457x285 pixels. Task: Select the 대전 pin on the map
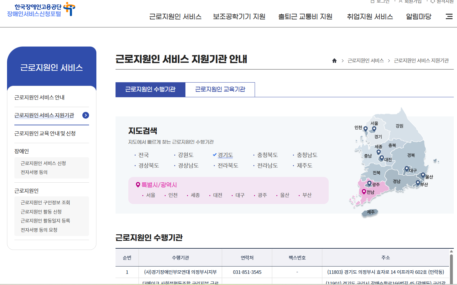[381, 158]
